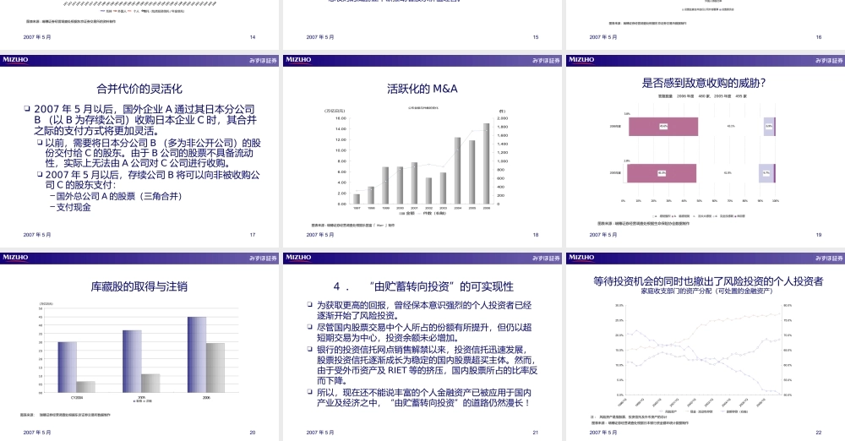845x441 pixels.
Task: Click the 2007年5月 date on slide 19
Action: click(603, 235)
